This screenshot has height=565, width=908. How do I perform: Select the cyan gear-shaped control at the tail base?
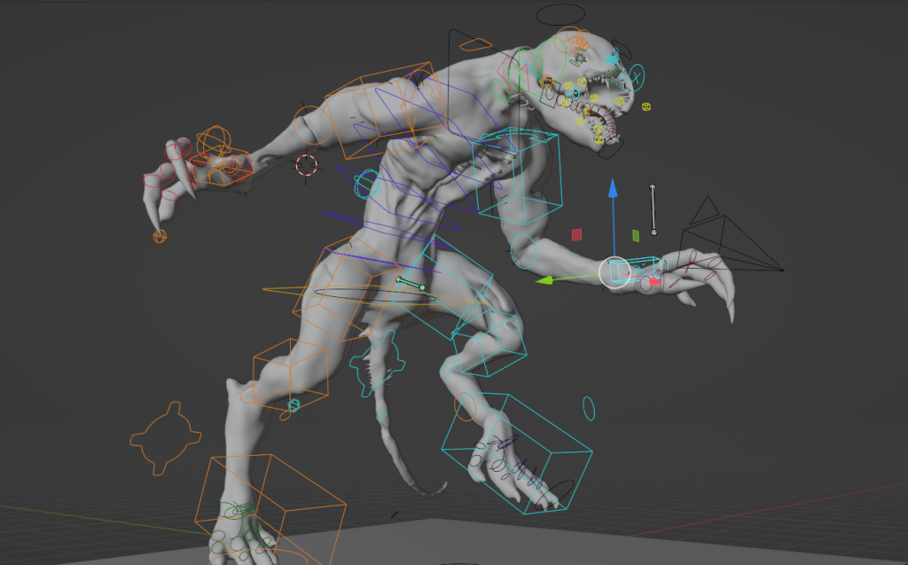pos(376,363)
